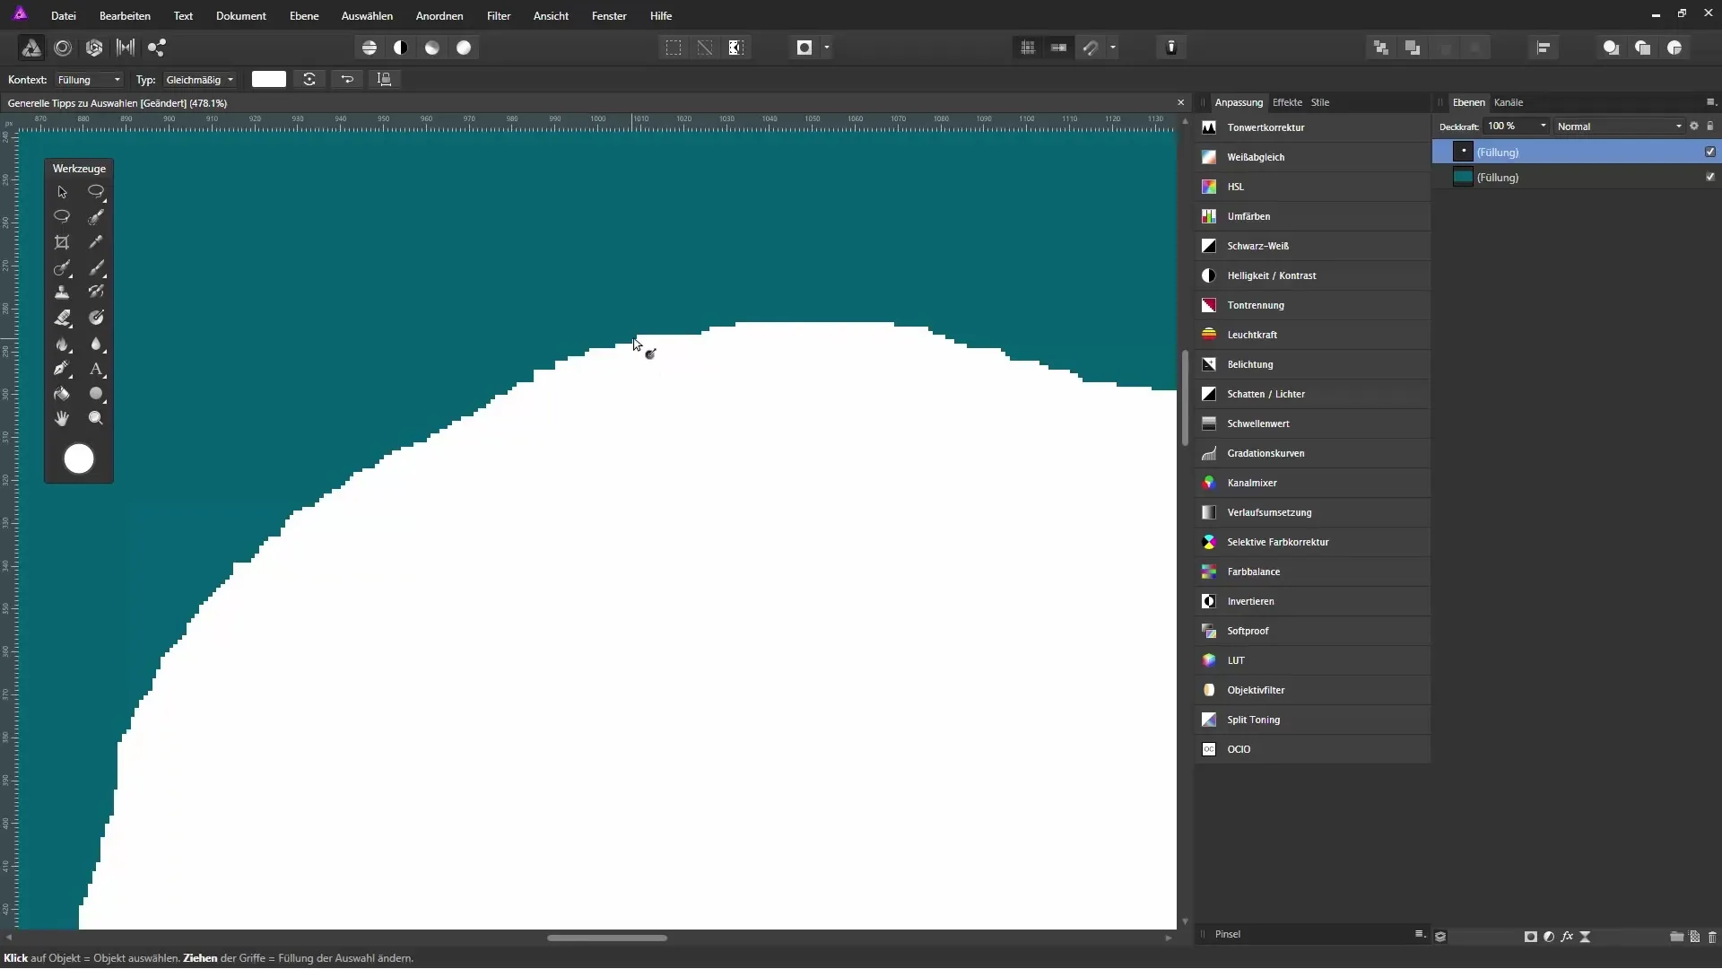
Task: Select the Text tool (A icon)
Action: [x=96, y=369]
